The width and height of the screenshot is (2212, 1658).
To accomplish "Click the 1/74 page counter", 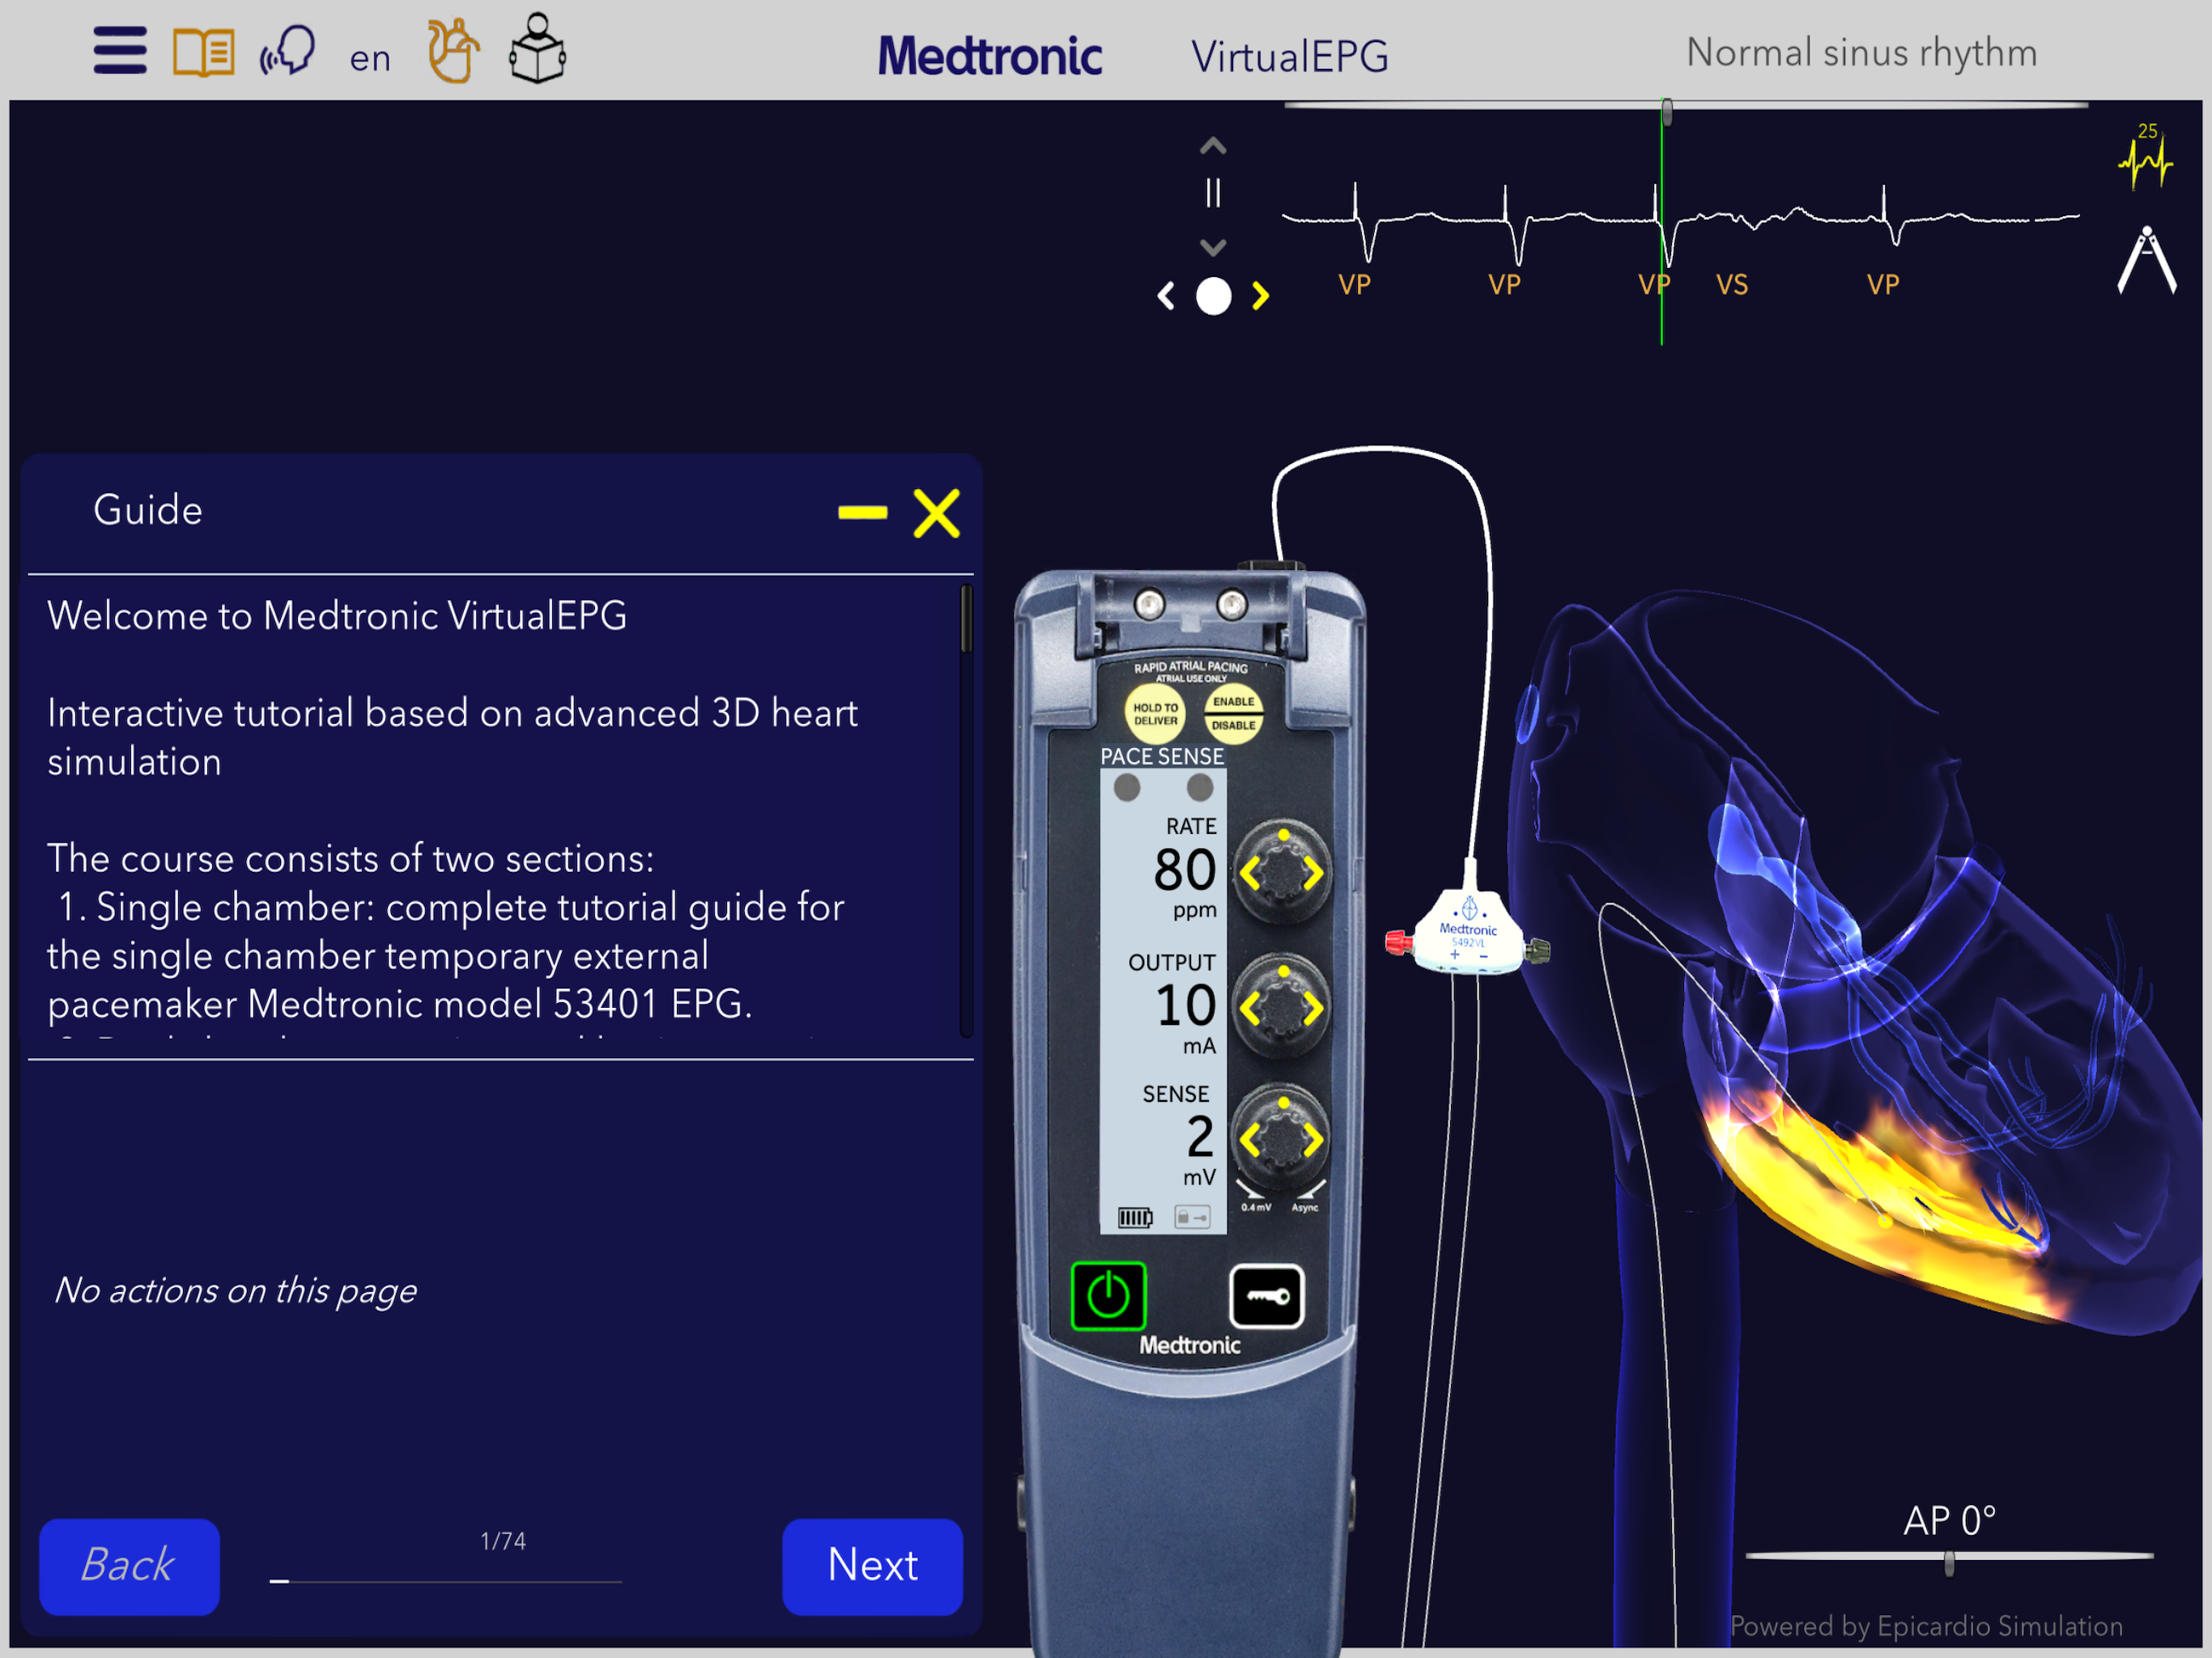I will tap(503, 1541).
